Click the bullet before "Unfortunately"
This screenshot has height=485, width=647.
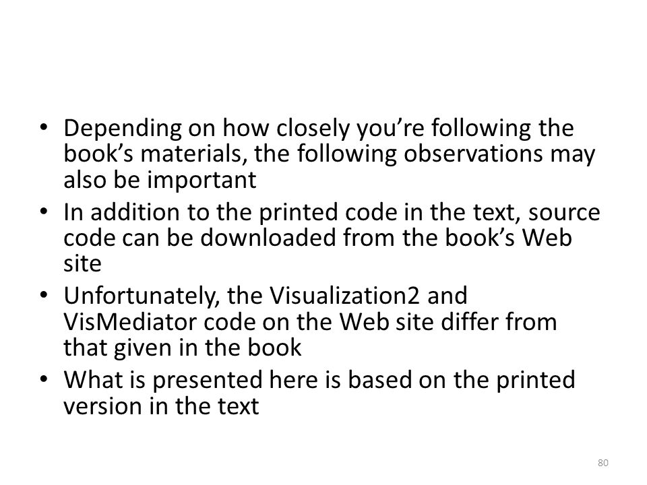44,295
